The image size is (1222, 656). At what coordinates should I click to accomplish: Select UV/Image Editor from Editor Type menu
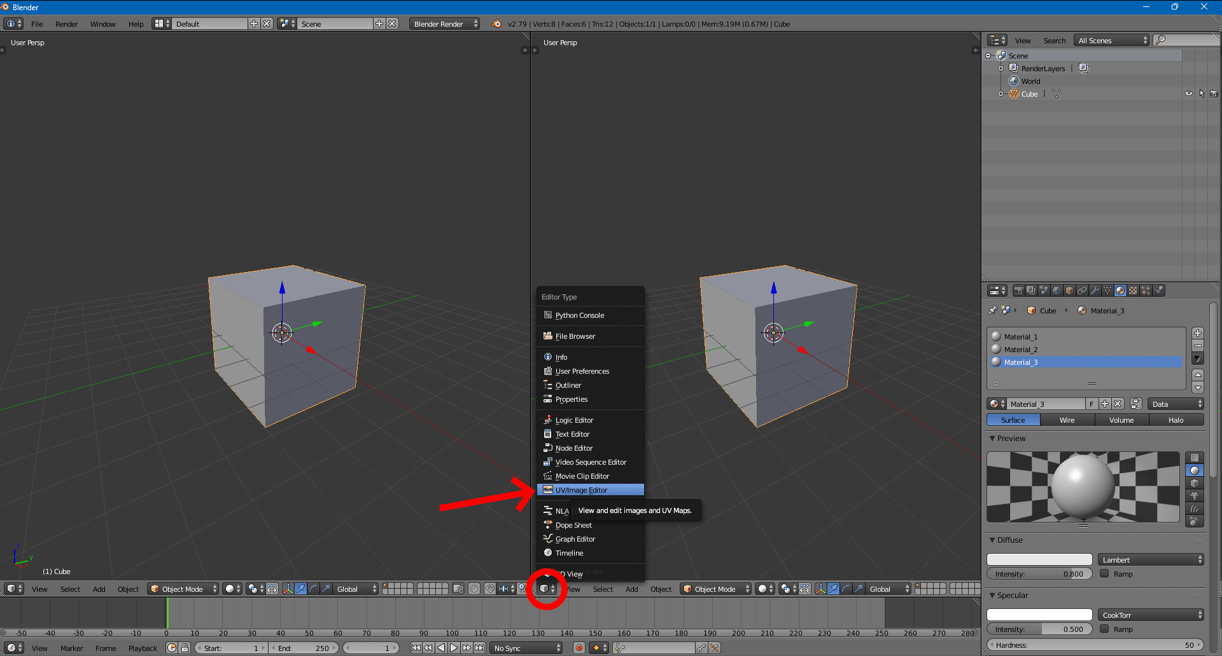pyautogui.click(x=581, y=490)
